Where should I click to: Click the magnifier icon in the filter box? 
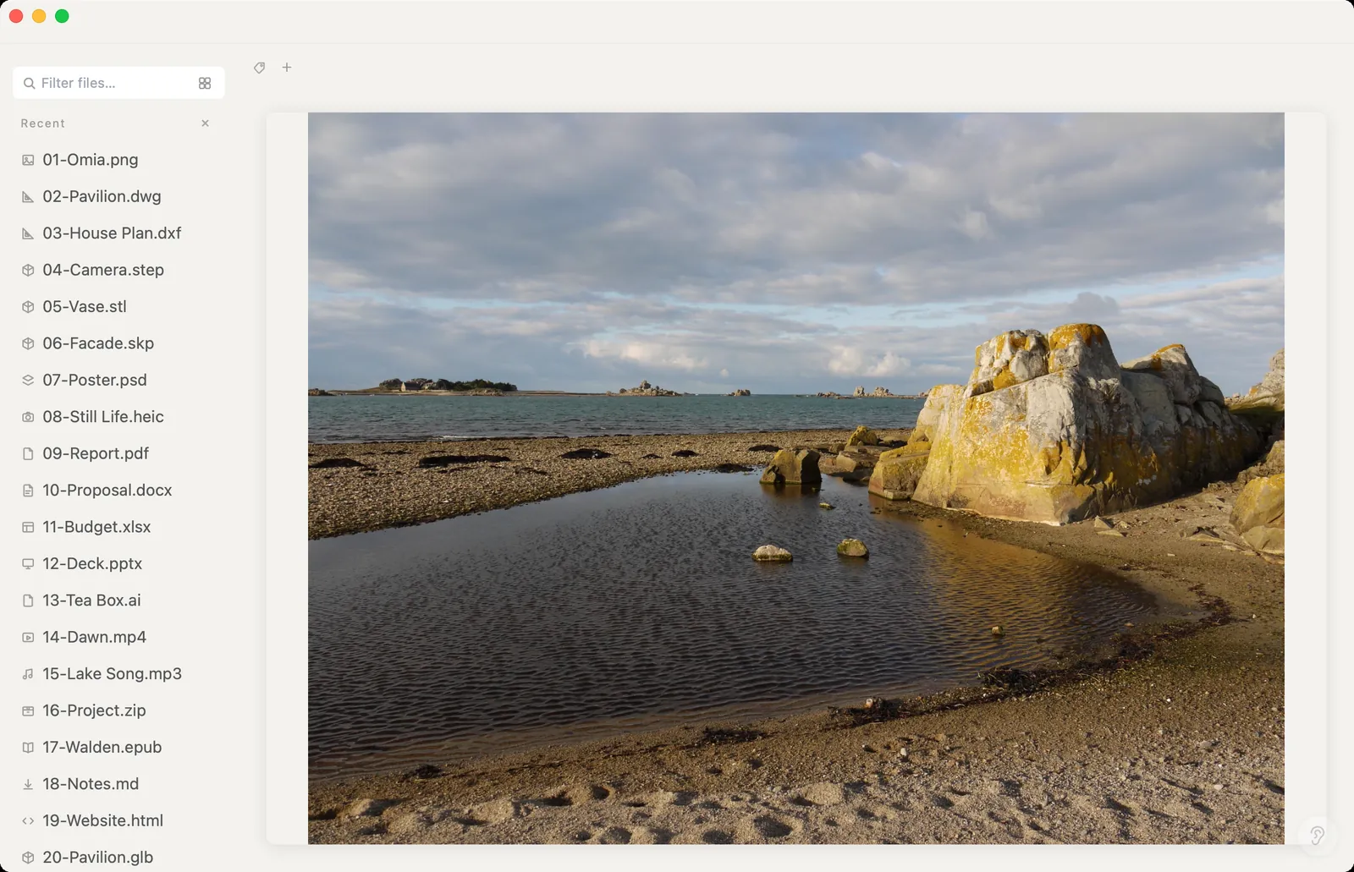coord(30,83)
